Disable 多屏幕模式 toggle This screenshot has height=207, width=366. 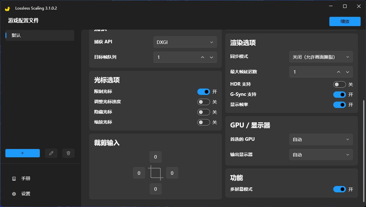(339, 189)
